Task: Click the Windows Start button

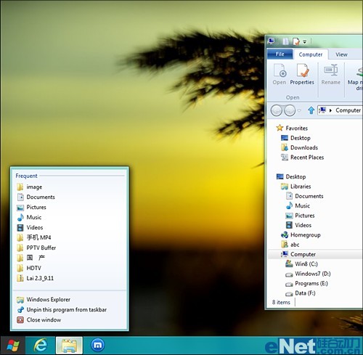Action: point(13,346)
